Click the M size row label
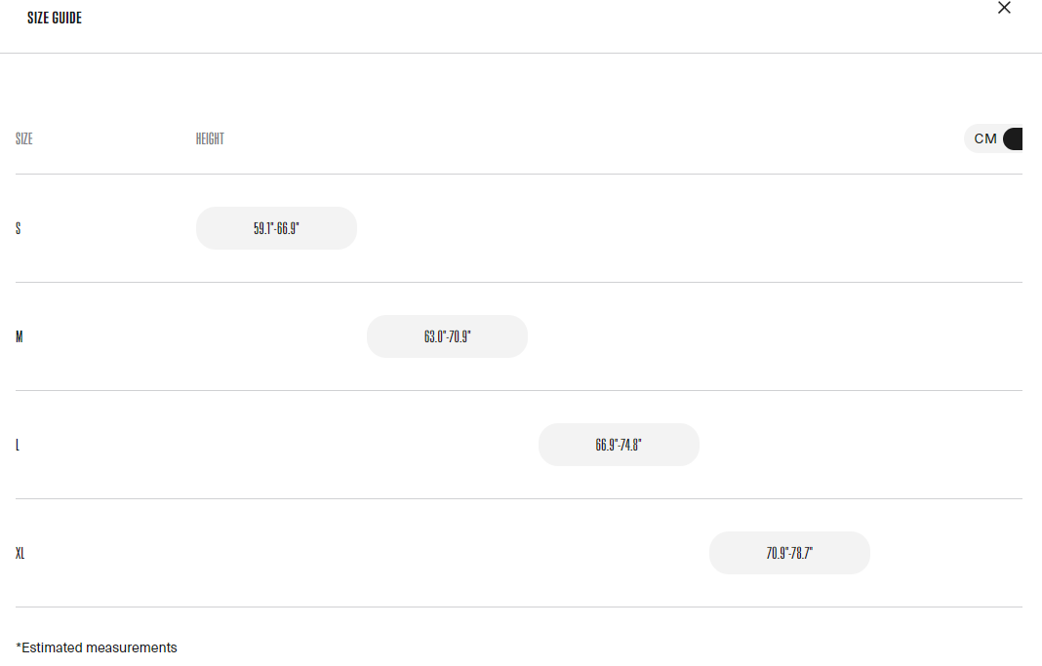Viewport: 1042px width, 666px height. 20,337
